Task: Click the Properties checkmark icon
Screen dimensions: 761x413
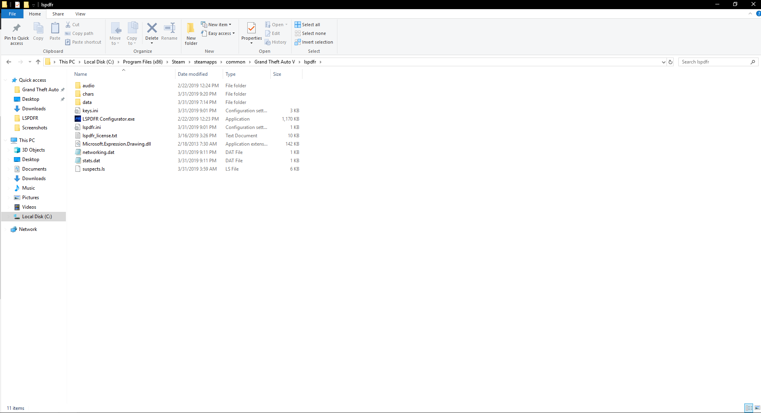Action: [x=251, y=28]
